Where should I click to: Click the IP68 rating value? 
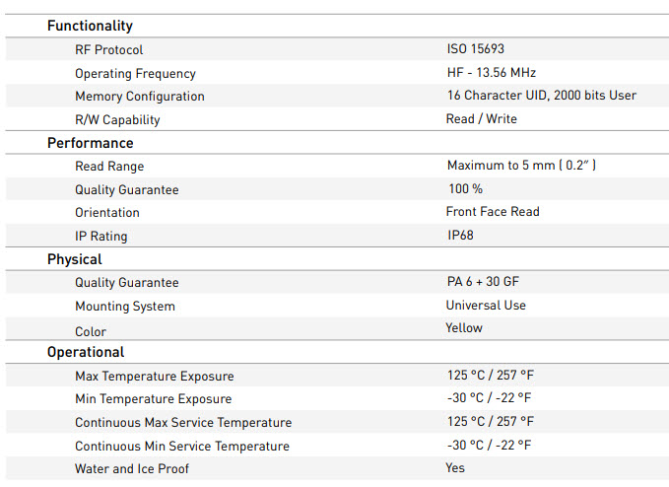(x=460, y=235)
